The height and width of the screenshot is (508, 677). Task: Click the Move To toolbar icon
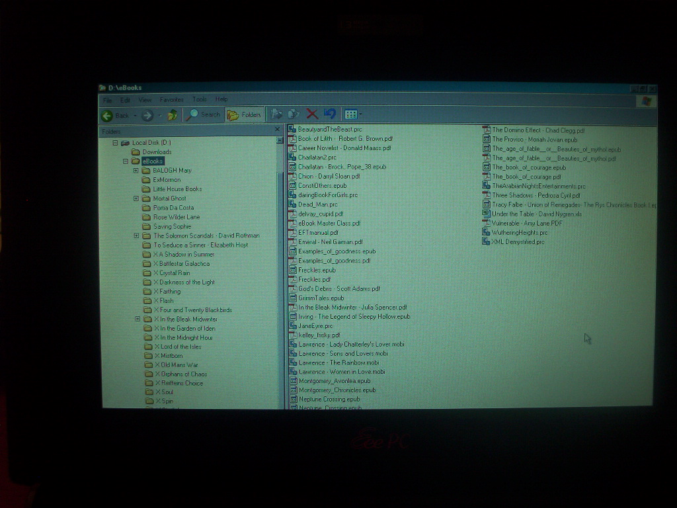point(276,114)
